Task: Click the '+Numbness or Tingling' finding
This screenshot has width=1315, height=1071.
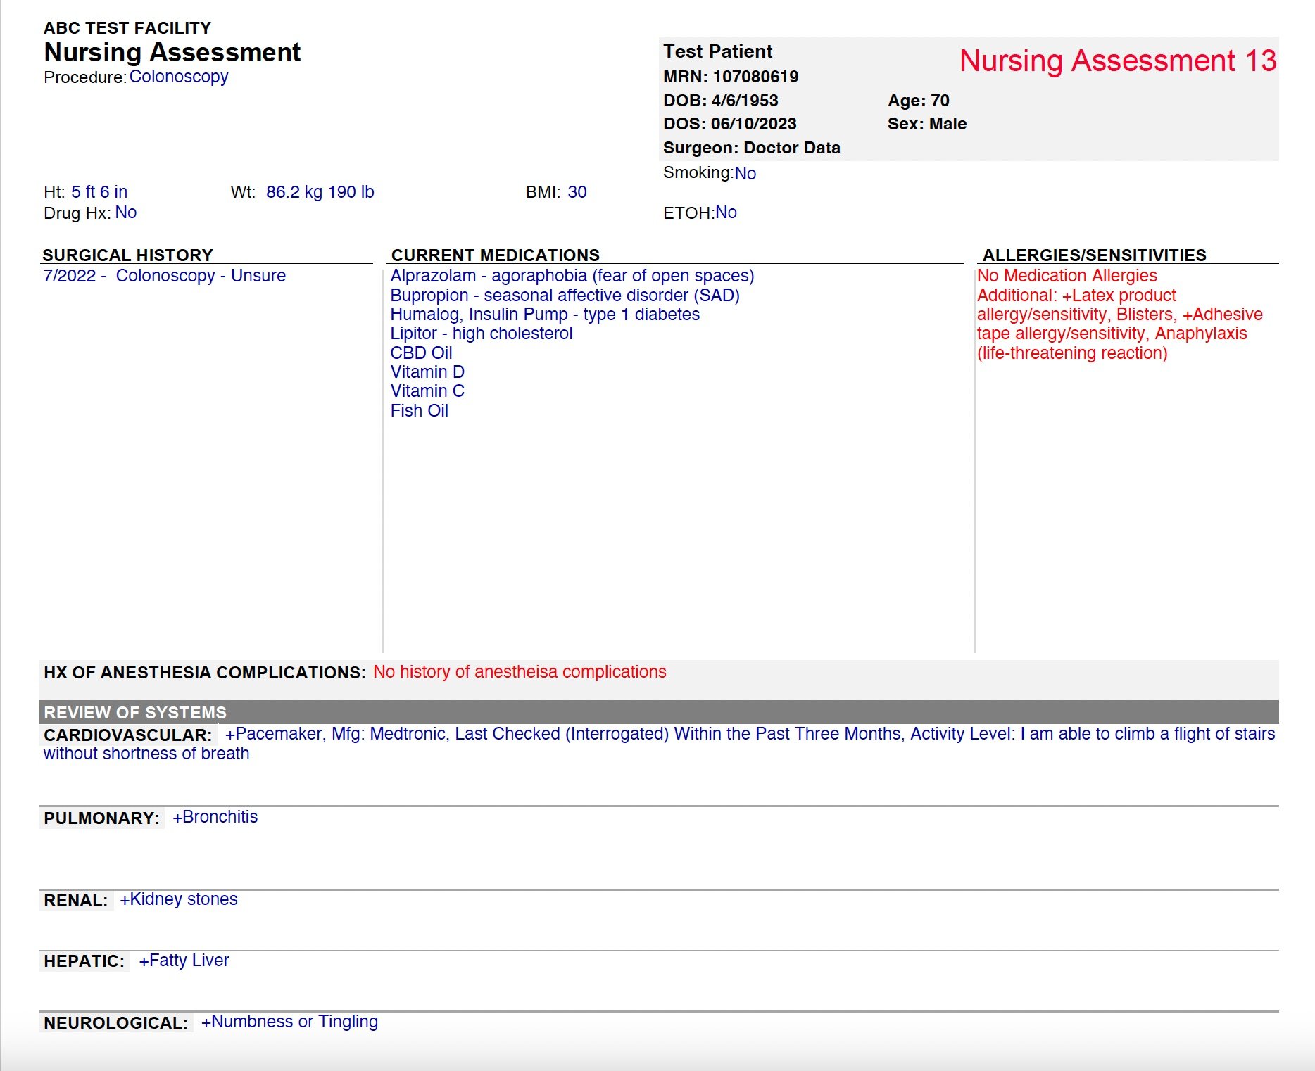Action: [289, 1022]
